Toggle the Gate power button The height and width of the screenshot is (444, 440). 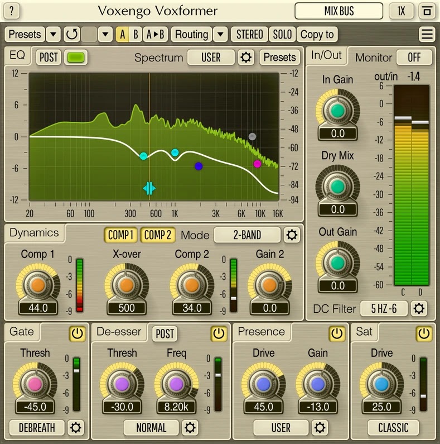(x=77, y=333)
